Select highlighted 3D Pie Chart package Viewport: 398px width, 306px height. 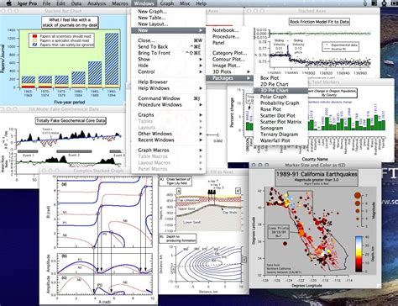280,91
